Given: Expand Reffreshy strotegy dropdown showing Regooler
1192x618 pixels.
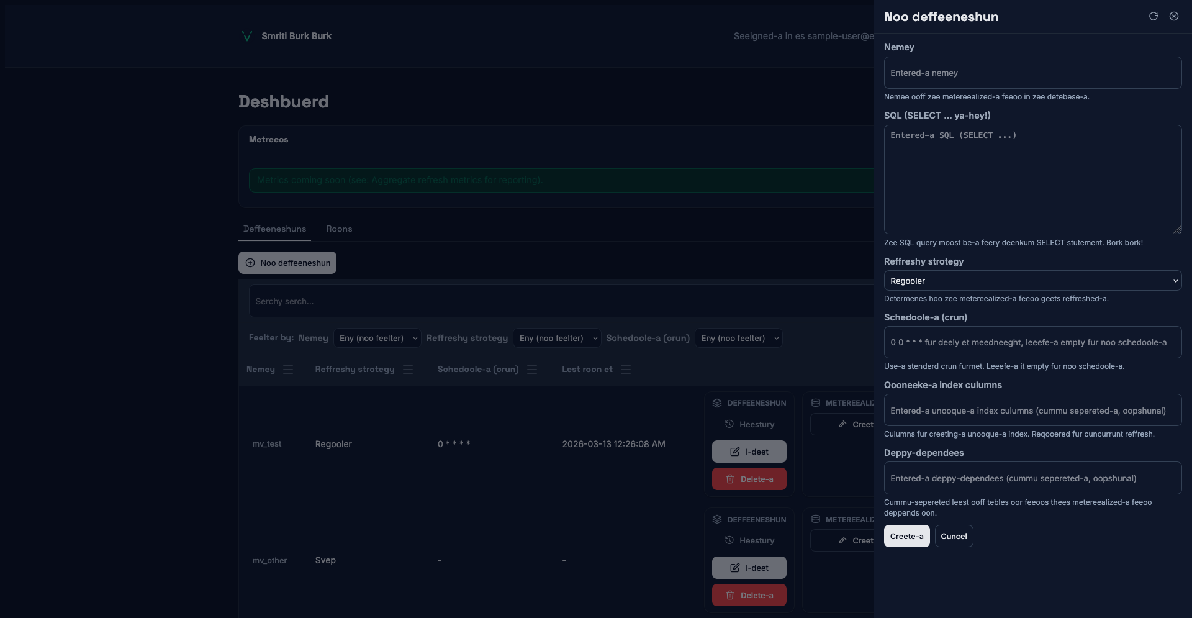Looking at the screenshot, I should pyautogui.click(x=1032, y=281).
